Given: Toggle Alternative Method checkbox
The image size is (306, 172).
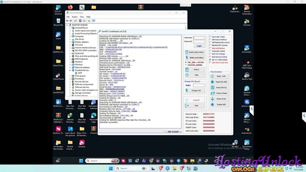Looking at the screenshot, I should 210,40.
